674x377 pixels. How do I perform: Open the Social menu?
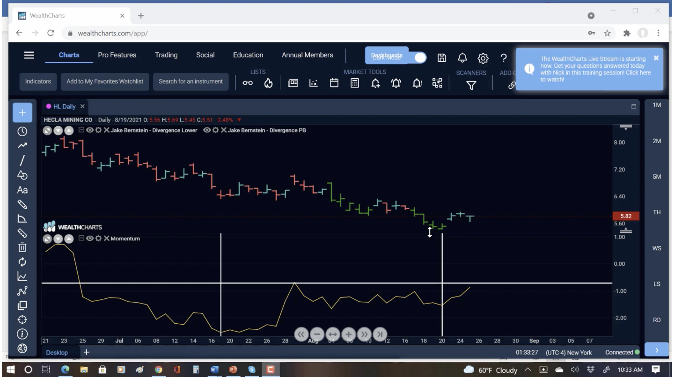[205, 55]
